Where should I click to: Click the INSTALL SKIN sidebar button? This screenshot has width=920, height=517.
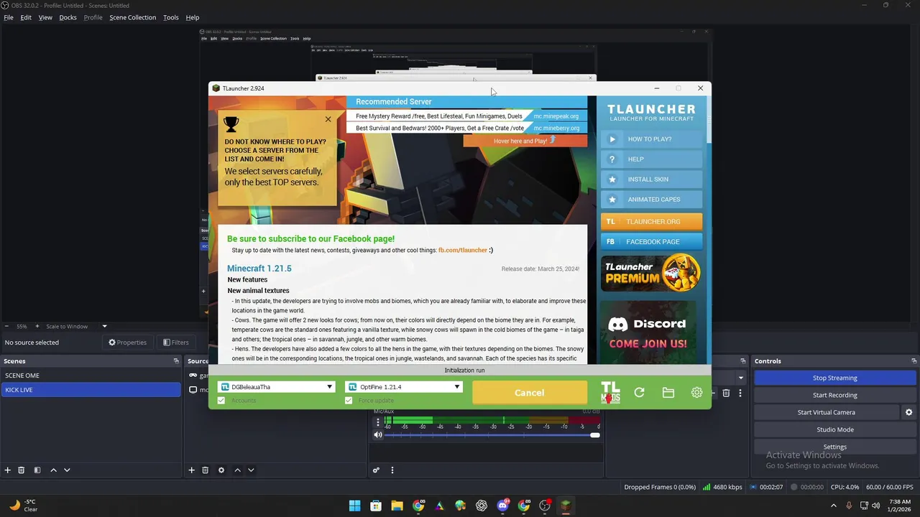coord(651,180)
